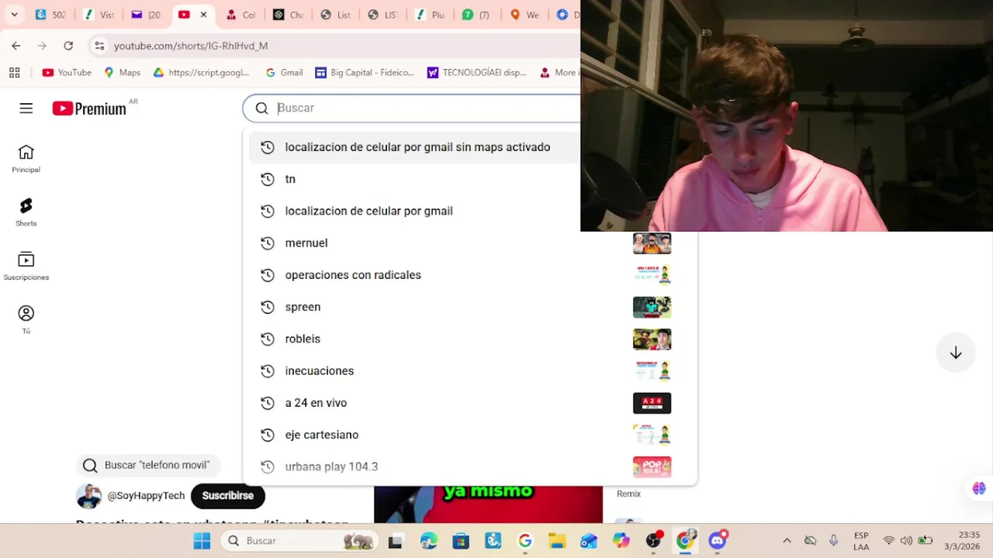The height and width of the screenshot is (558, 993).
Task: Open Outlook from the taskbar
Action: tap(589, 541)
